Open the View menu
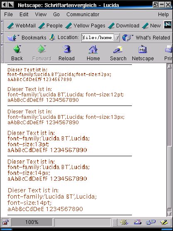This screenshot has height=231, width=173. click(x=41, y=15)
